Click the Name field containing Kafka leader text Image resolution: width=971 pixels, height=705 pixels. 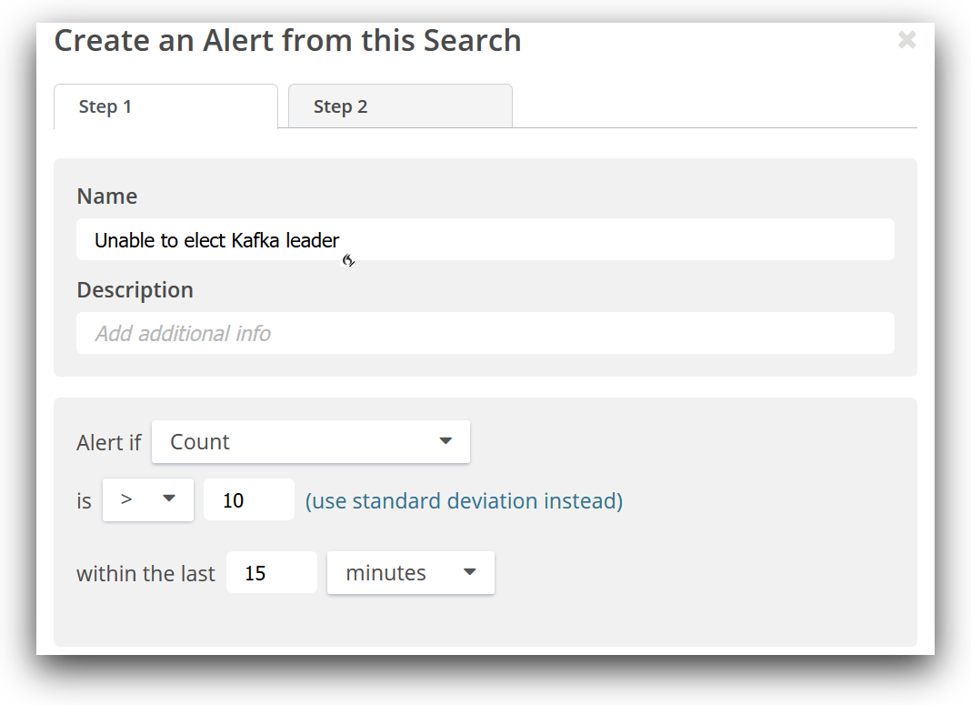[485, 240]
